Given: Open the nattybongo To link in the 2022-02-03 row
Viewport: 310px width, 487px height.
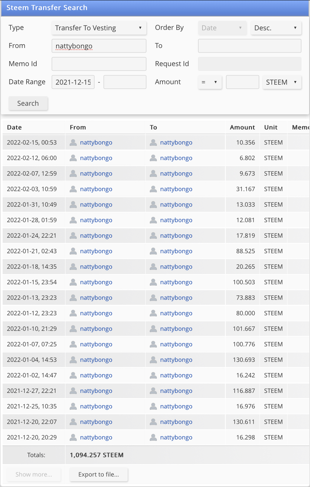Looking at the screenshot, I should click(176, 189).
